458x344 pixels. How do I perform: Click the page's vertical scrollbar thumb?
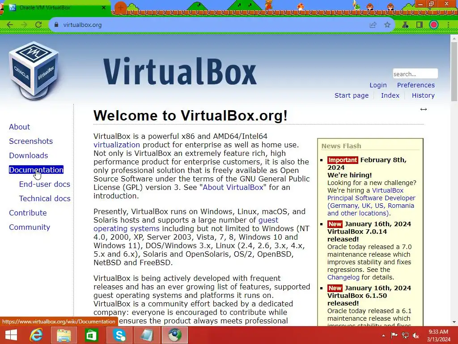click(454, 71)
